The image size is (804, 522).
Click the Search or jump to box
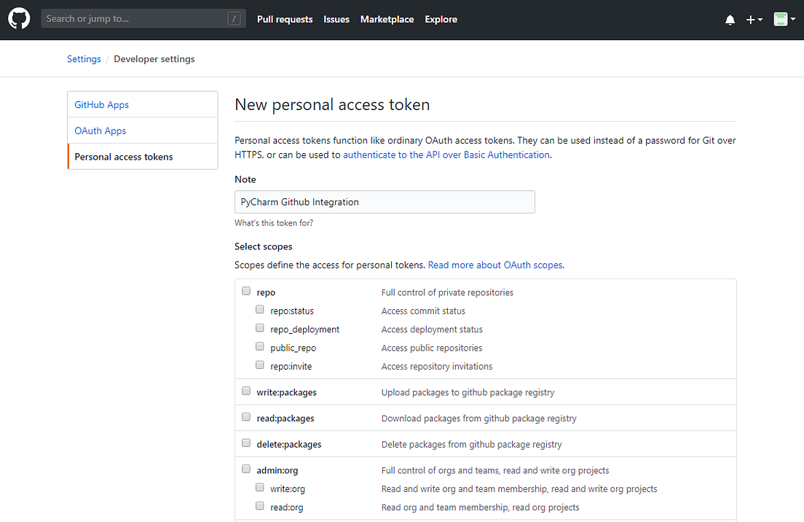(135, 19)
